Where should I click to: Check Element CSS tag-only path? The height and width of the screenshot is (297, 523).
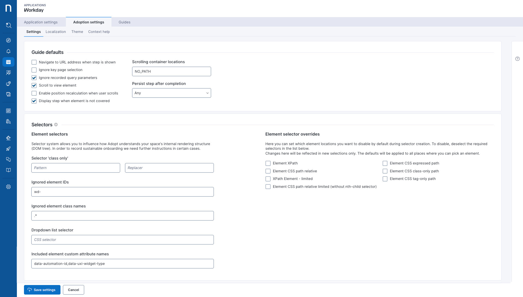(385, 179)
